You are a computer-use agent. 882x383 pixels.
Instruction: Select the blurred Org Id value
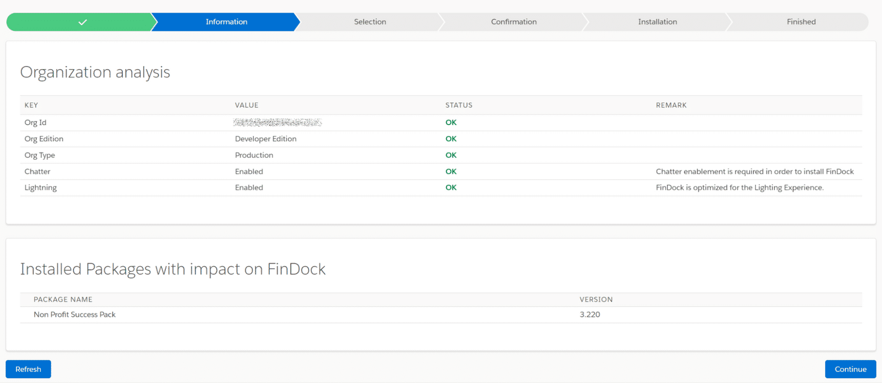277,123
